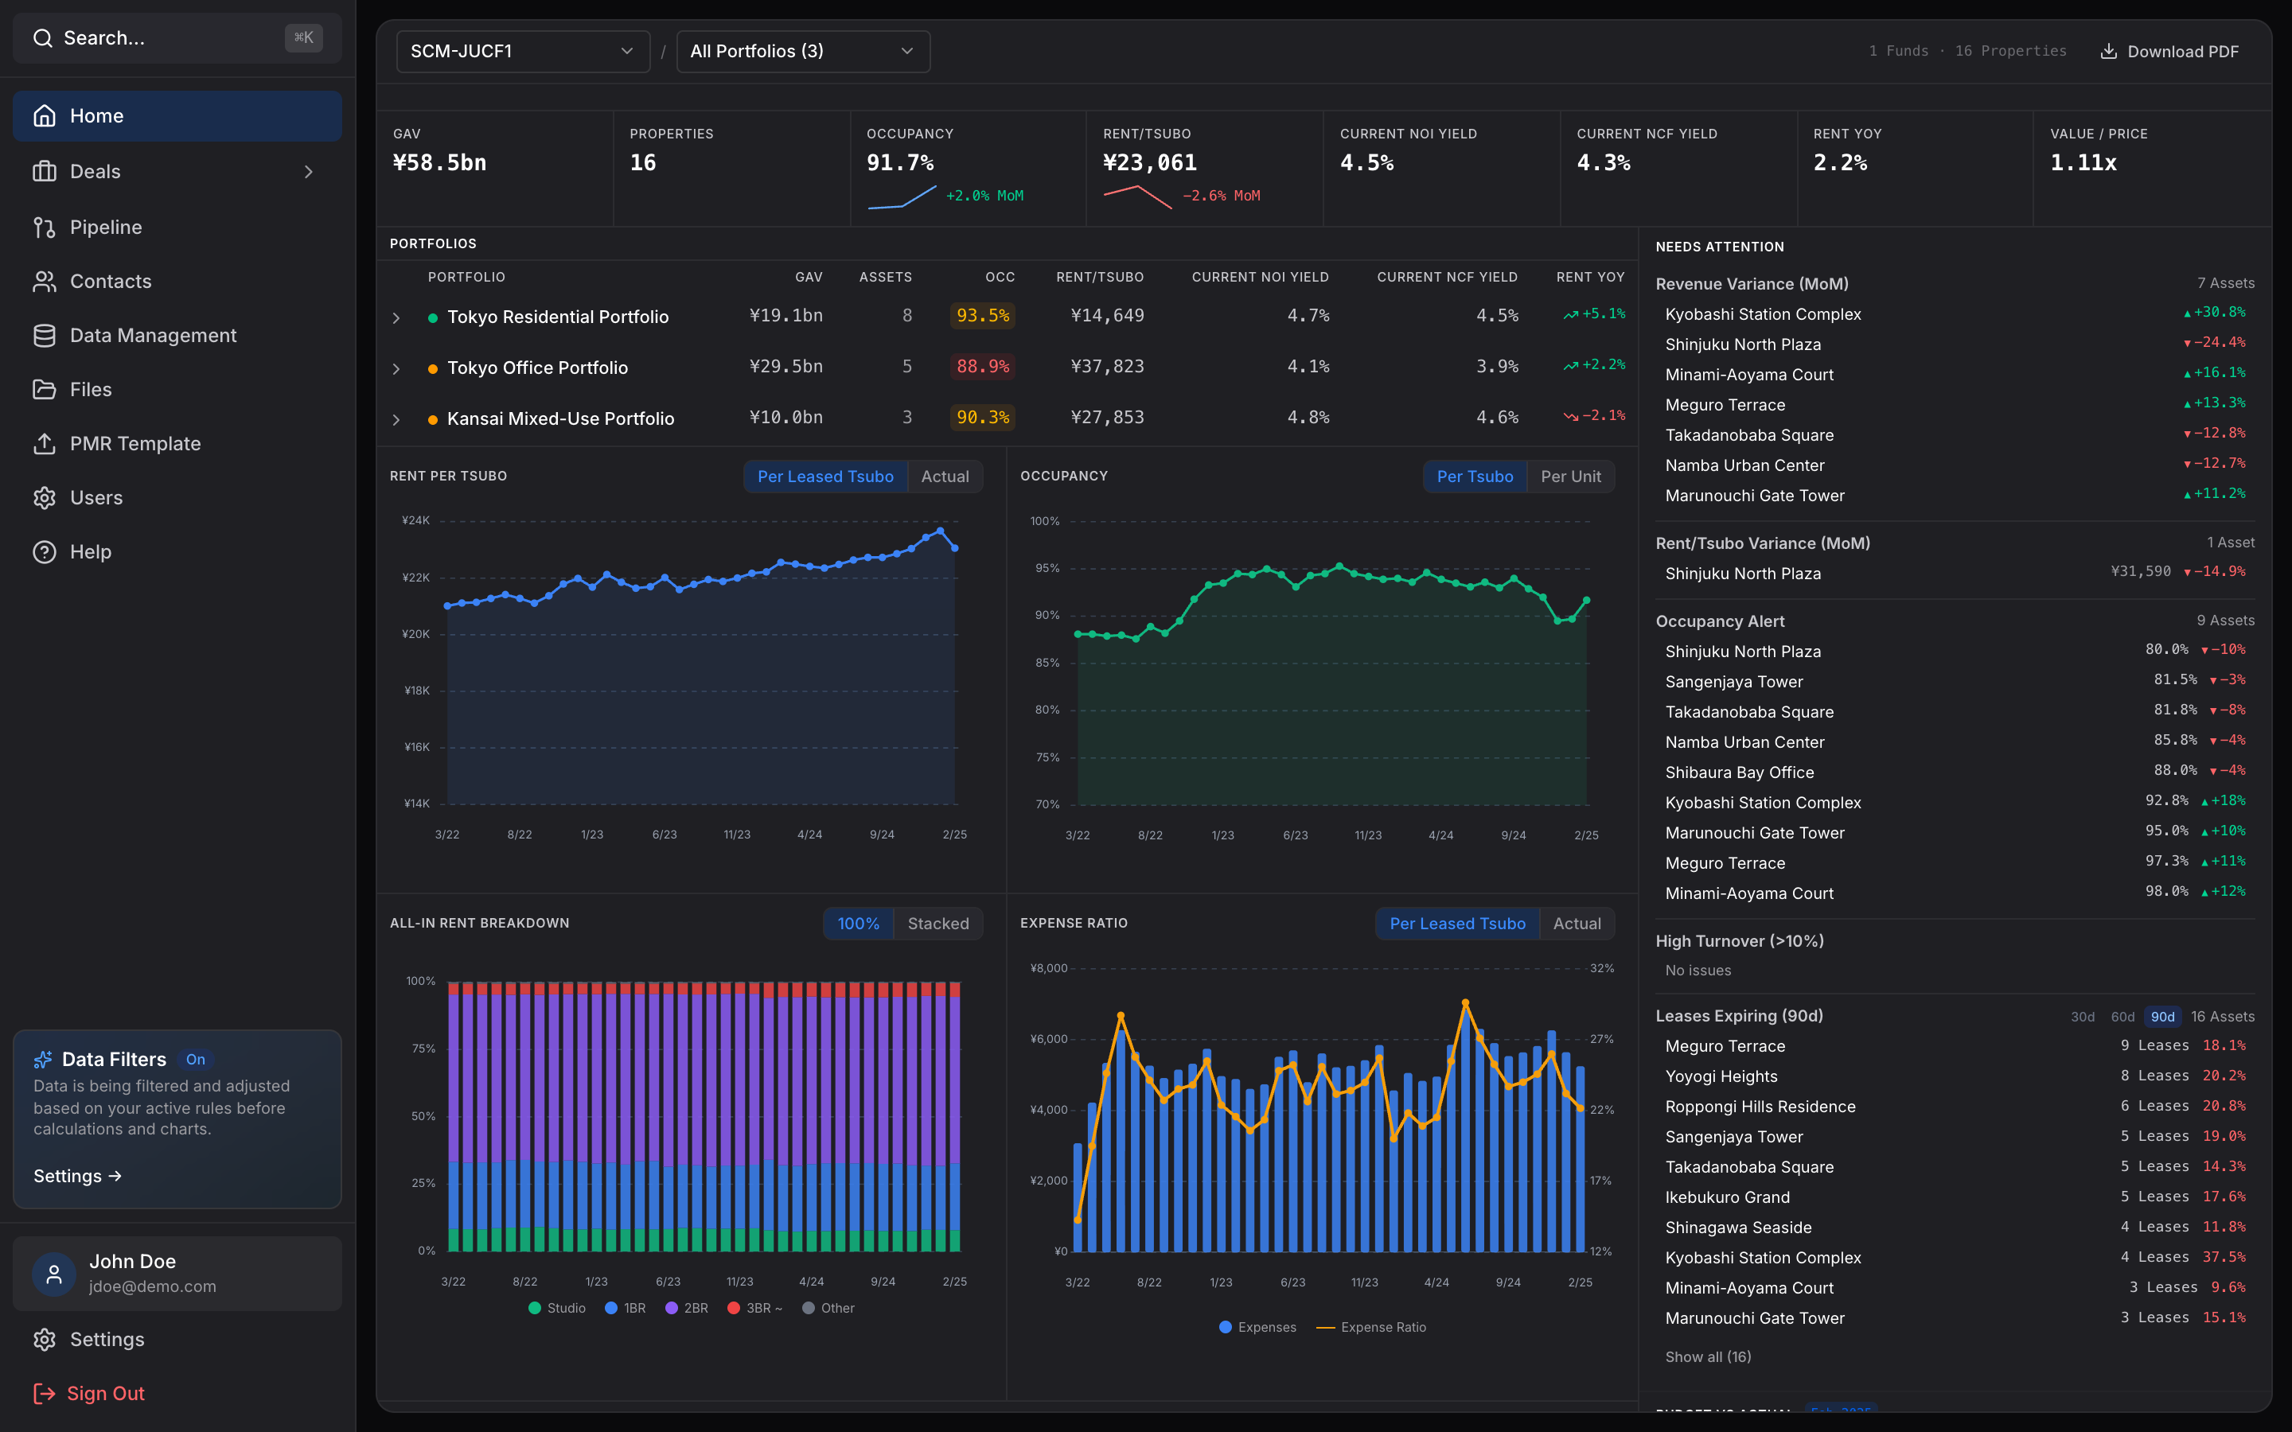
Task: Select the 30d leases expiring filter
Action: (2083, 1015)
